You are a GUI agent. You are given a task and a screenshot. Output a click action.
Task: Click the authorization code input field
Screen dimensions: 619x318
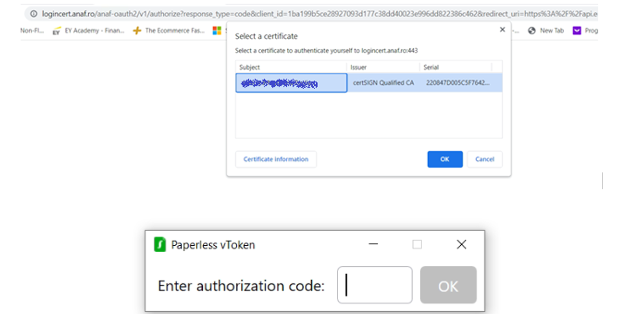(x=374, y=285)
